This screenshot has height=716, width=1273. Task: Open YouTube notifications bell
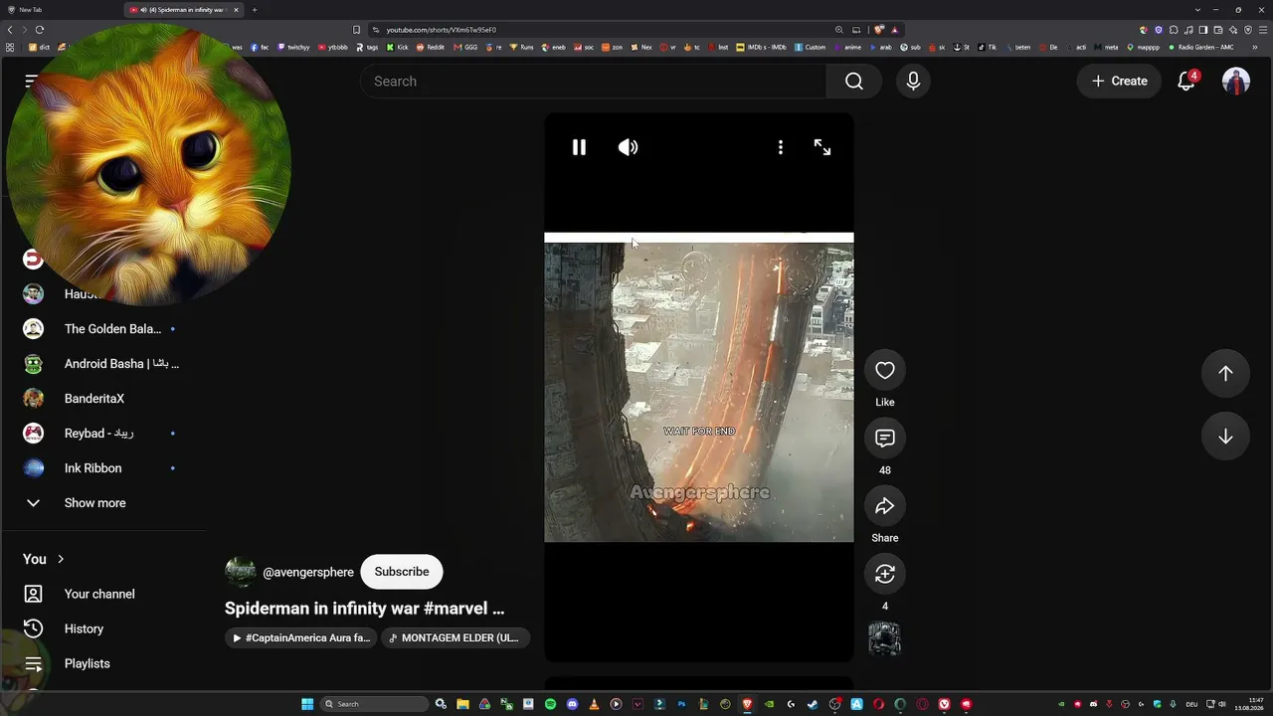point(1186,82)
